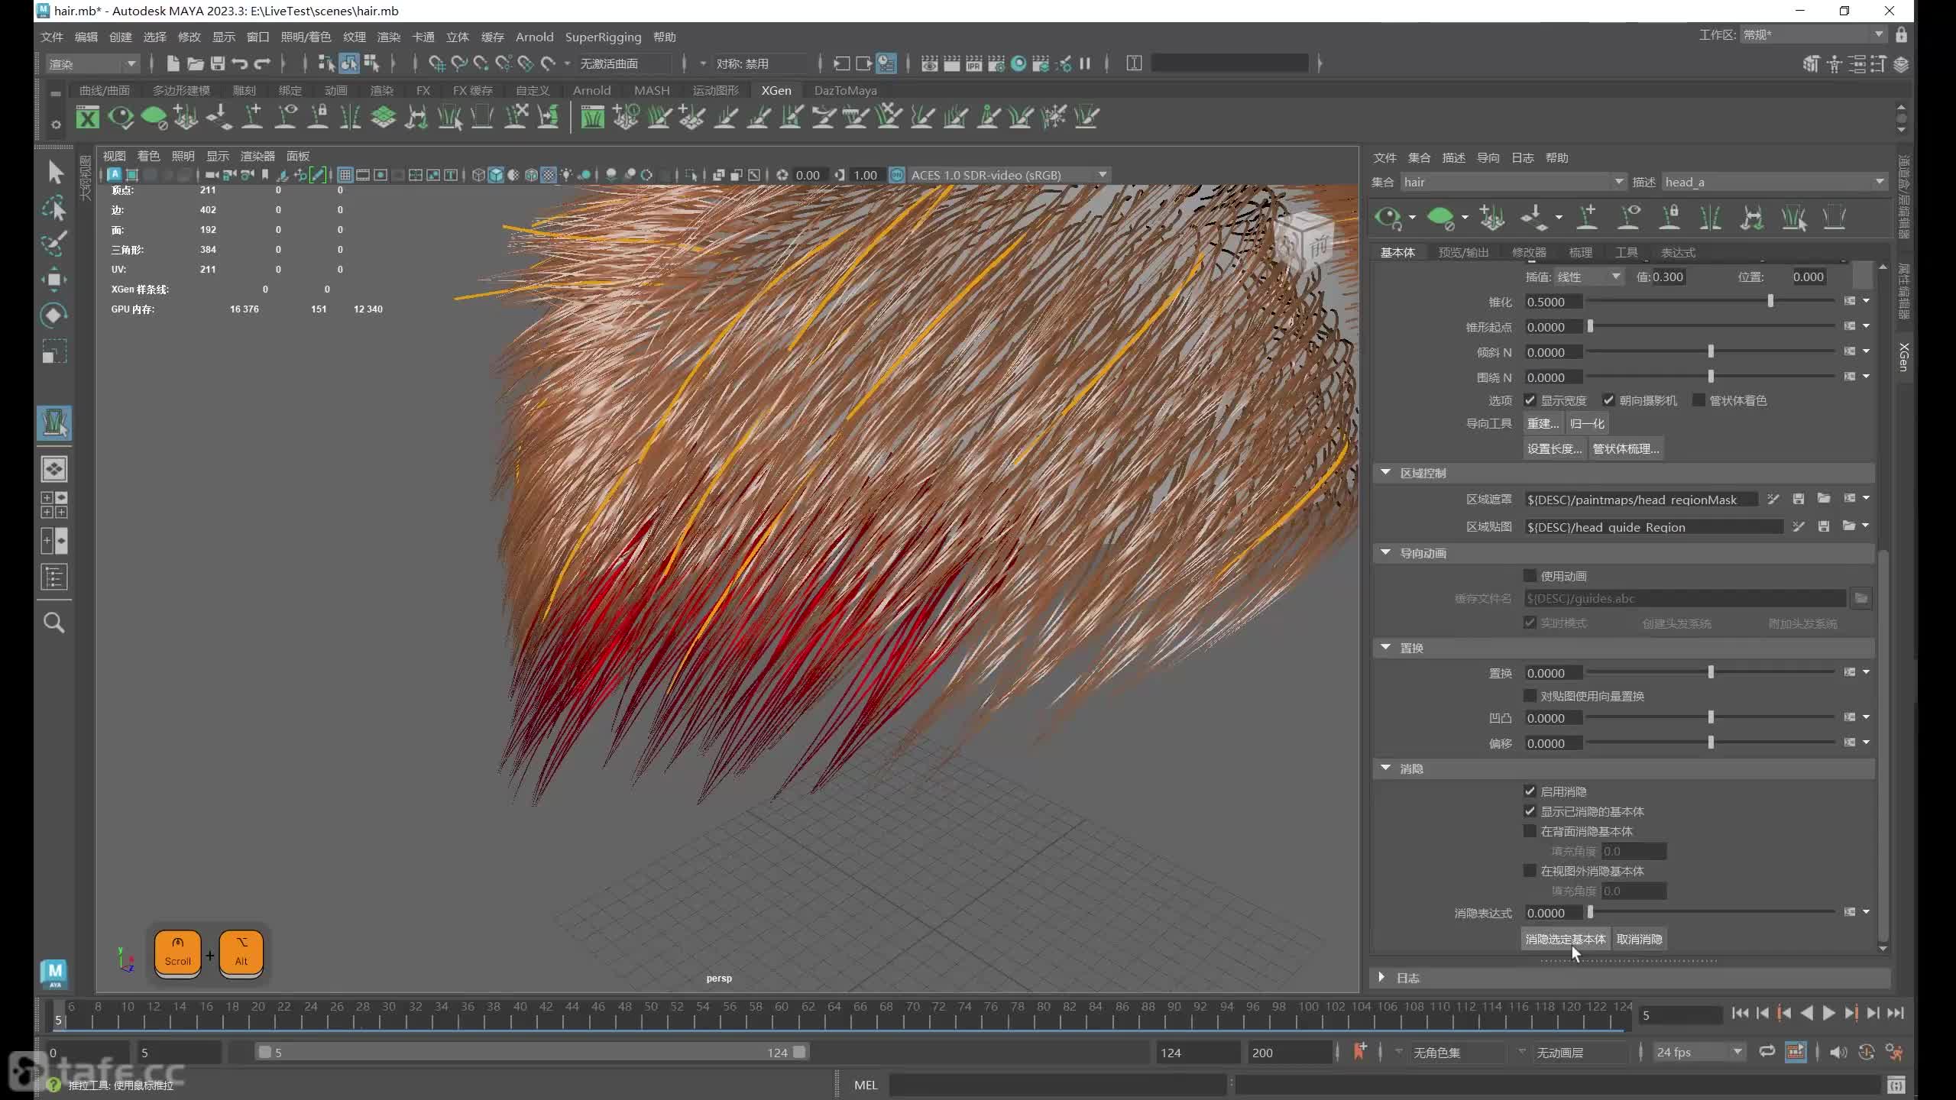The height and width of the screenshot is (1100, 1956).
Task: Enable 在背面消隐基本体 checkbox
Action: (1530, 831)
